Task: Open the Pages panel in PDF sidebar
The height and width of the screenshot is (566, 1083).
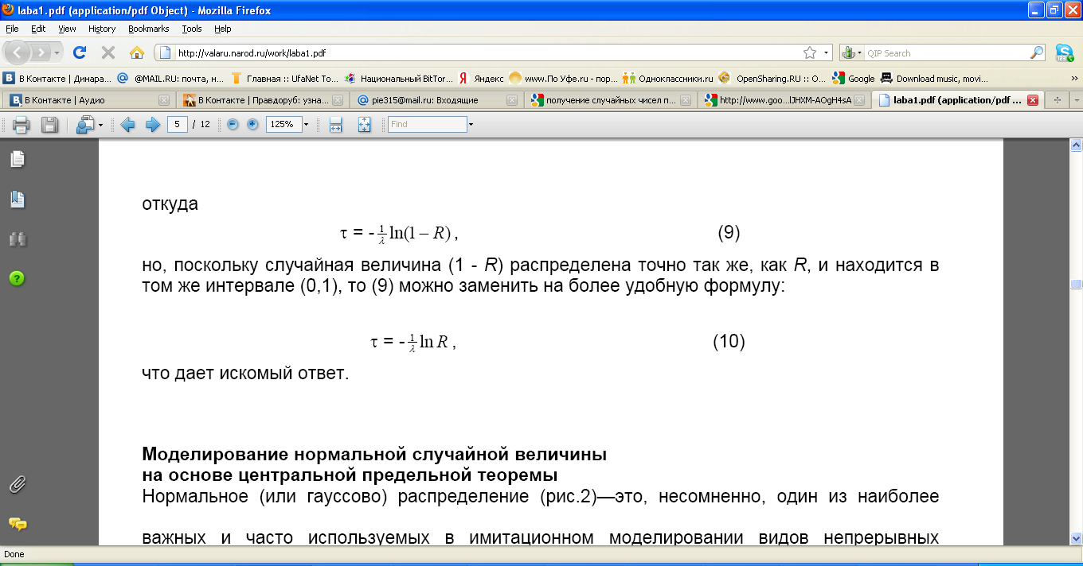Action: [17, 159]
